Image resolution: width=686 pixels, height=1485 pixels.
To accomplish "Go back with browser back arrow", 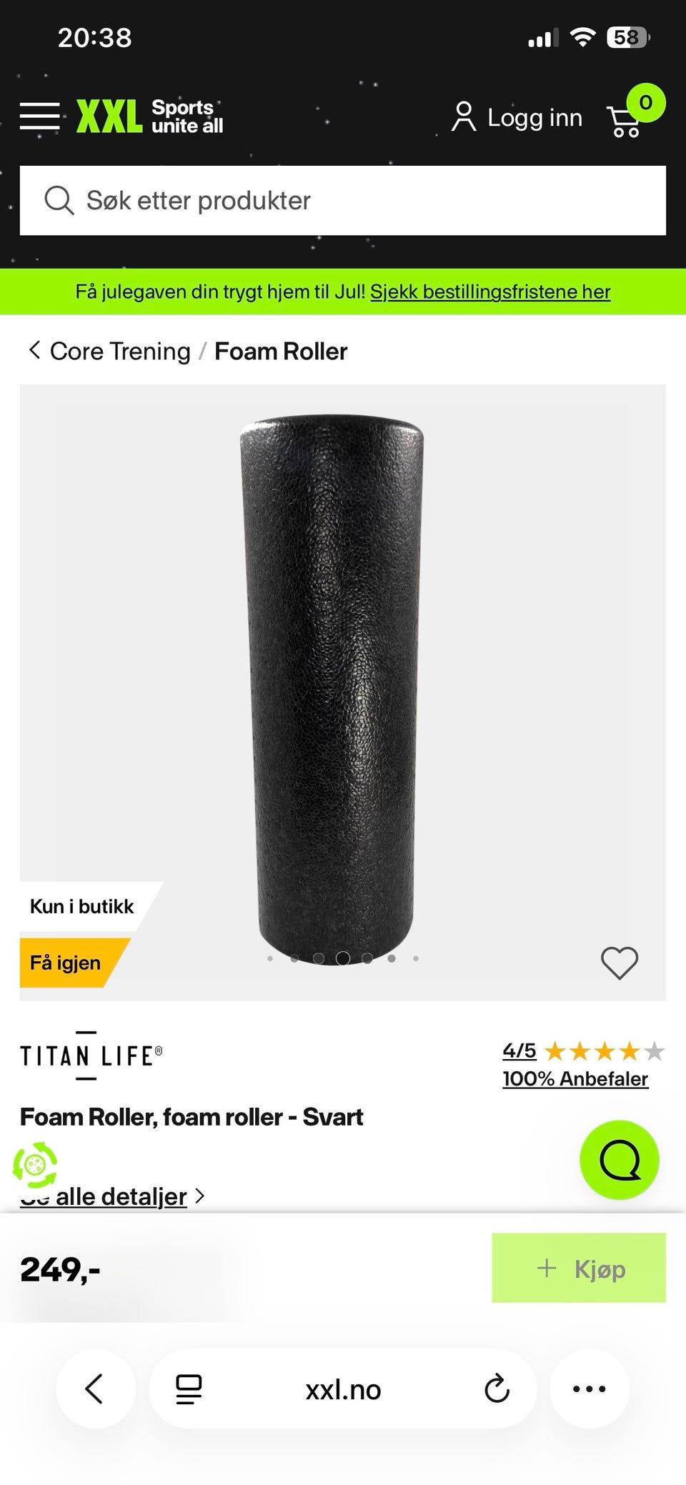I will point(95,1389).
